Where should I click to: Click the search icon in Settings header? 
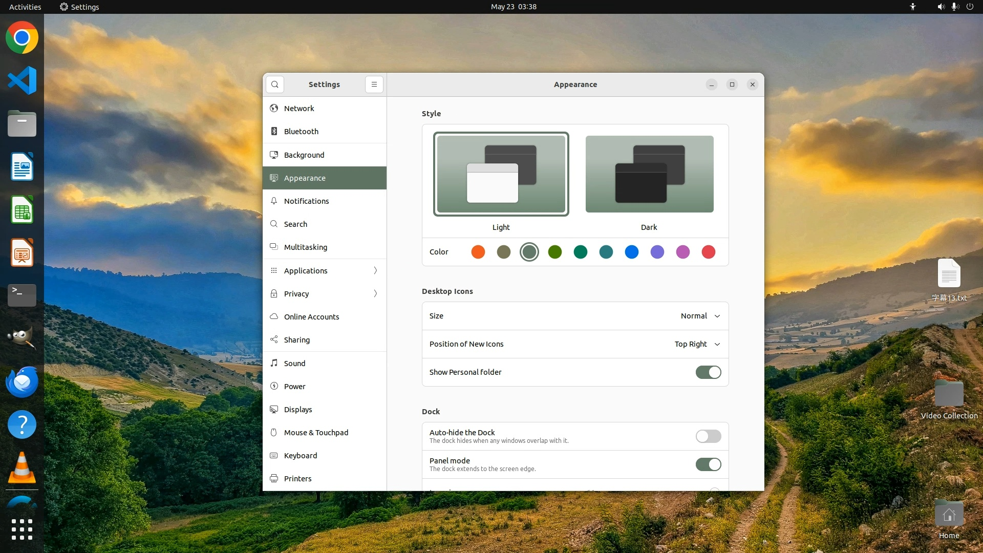click(x=275, y=84)
